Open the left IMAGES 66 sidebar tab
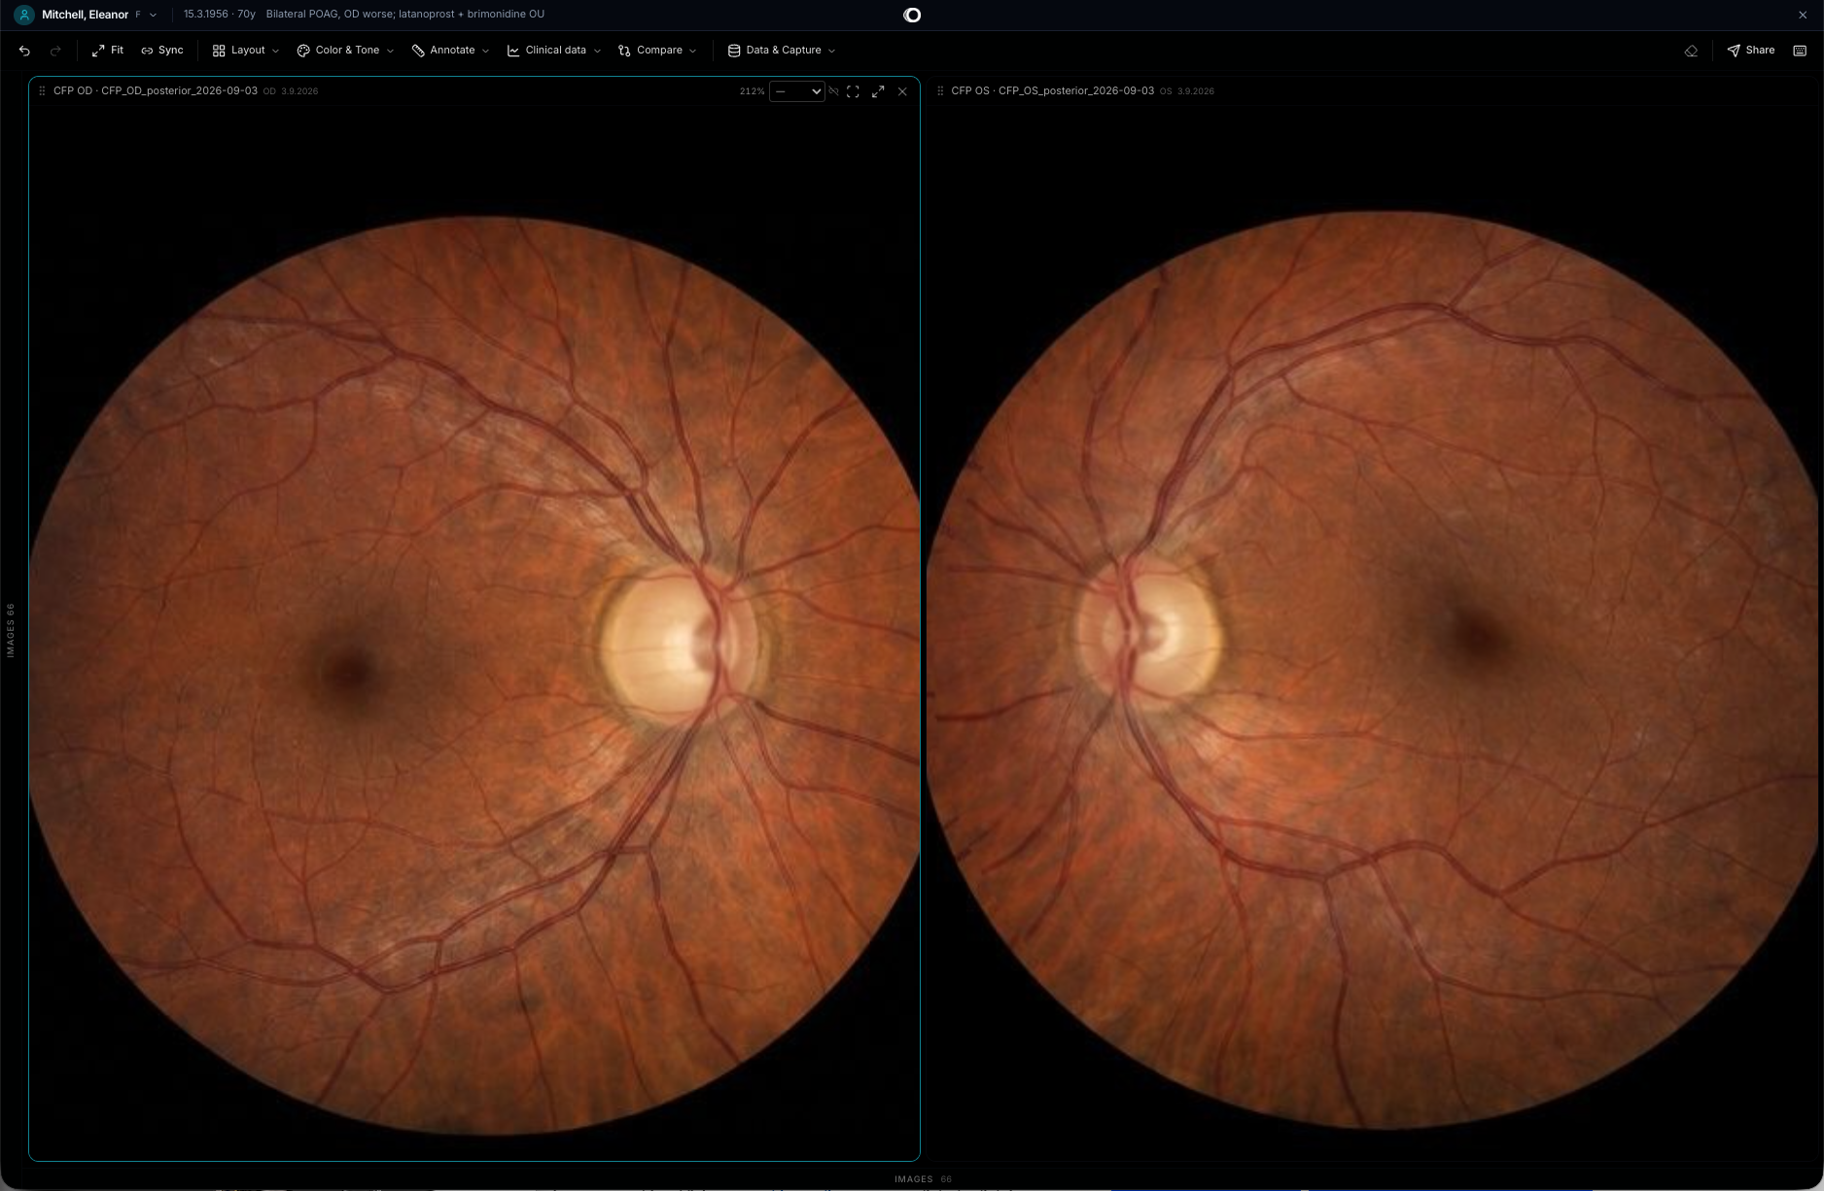Image resolution: width=1824 pixels, height=1191 pixels. pos(11,630)
